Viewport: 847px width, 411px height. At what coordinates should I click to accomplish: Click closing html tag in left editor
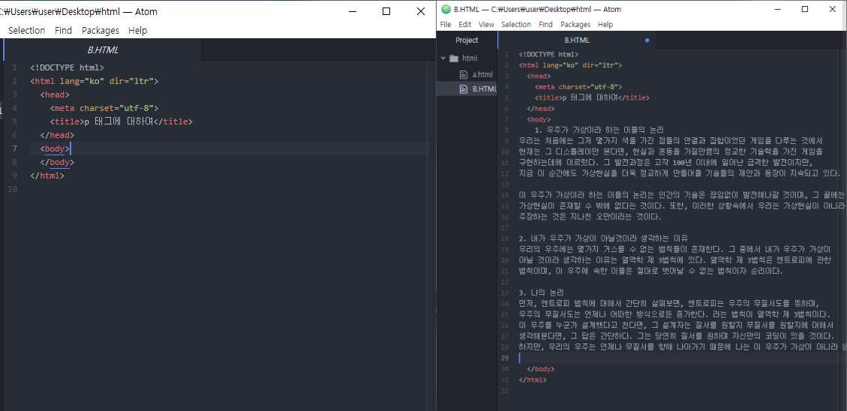(47, 175)
